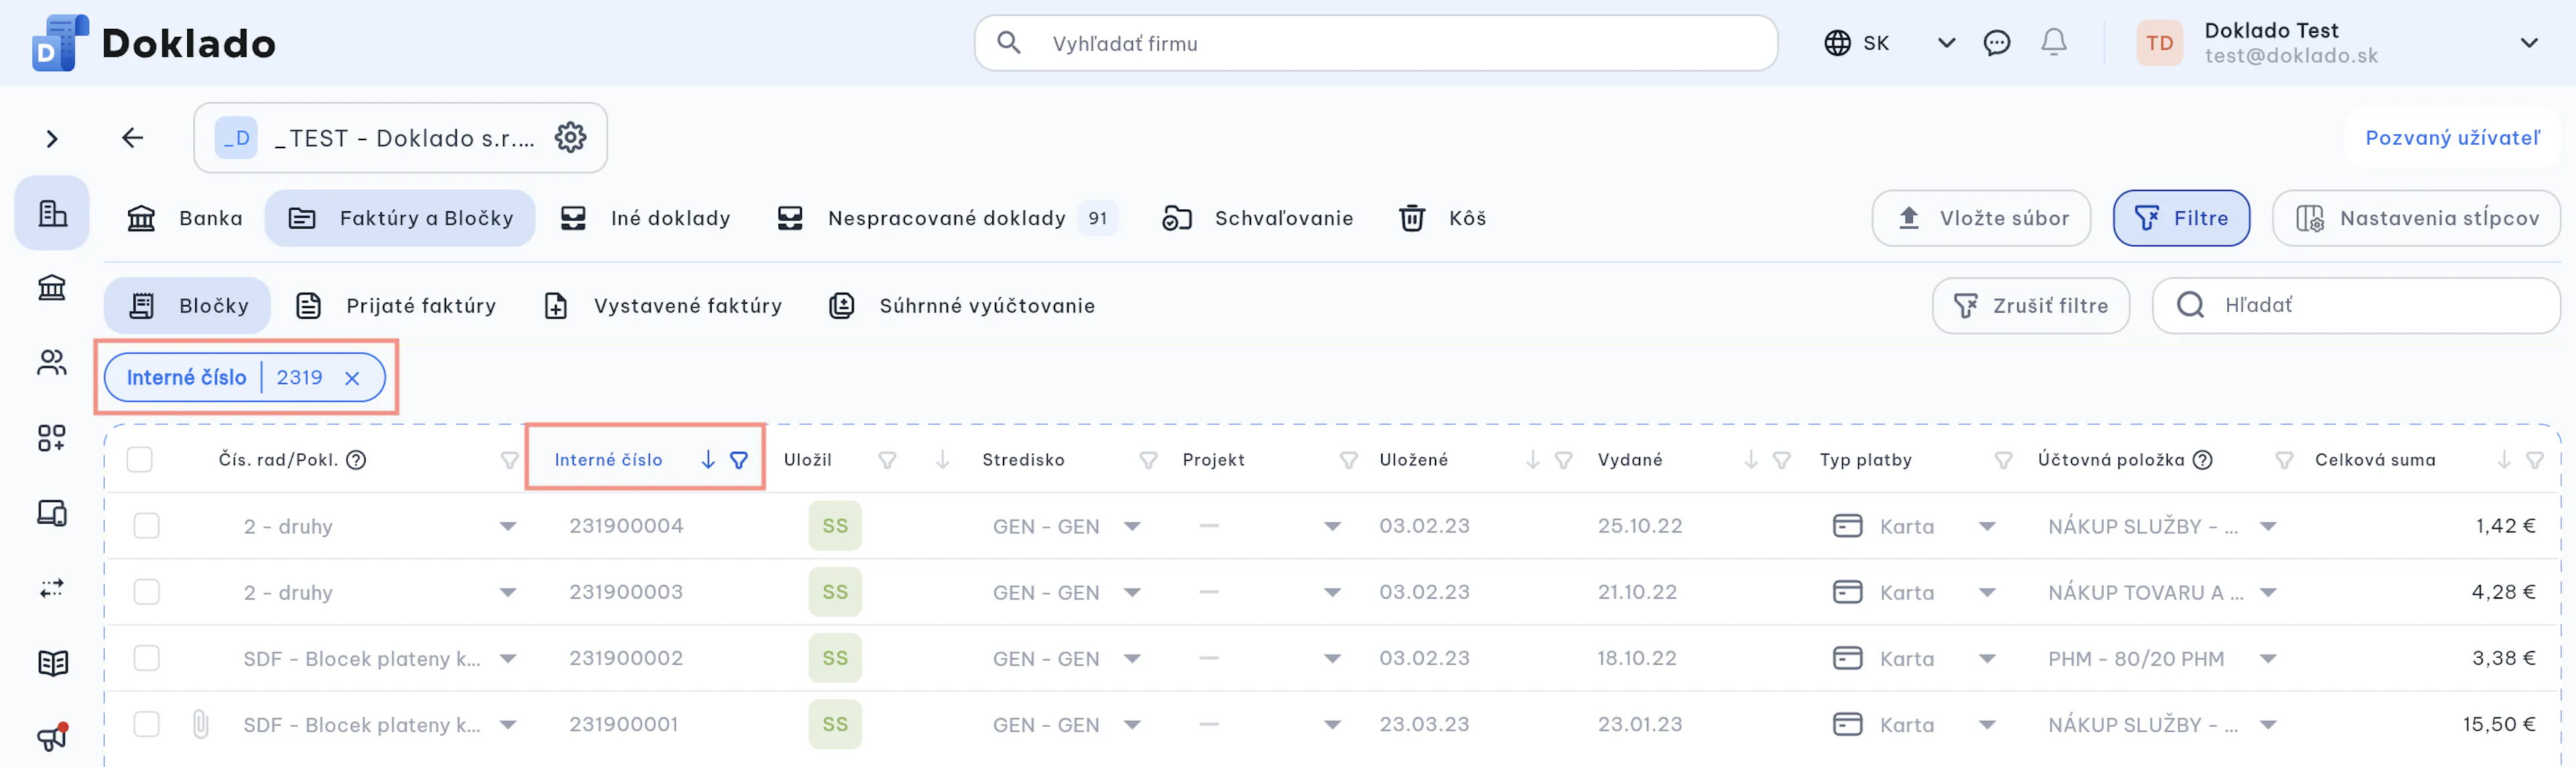Viewport: 2576px width, 767px height.
Task: Open Nespracované doklady tab
Action: click(x=947, y=218)
